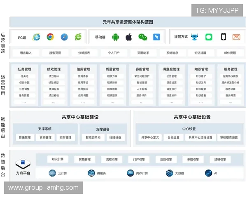Open the 分组设置 box

(173, 137)
